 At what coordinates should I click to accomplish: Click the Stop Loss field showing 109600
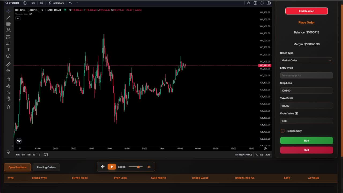[307, 91]
